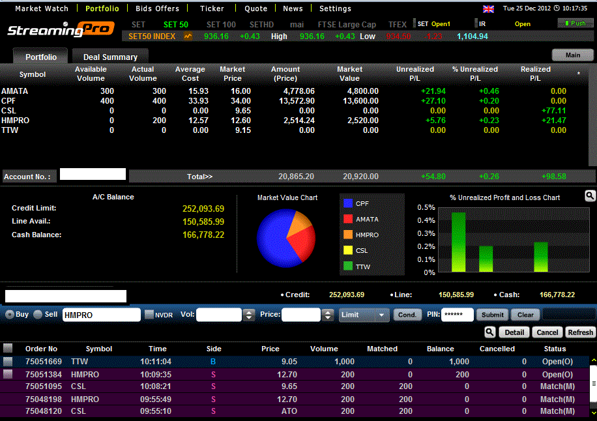Click the Vol input field
This screenshot has width=597, height=421.
[x=219, y=315]
